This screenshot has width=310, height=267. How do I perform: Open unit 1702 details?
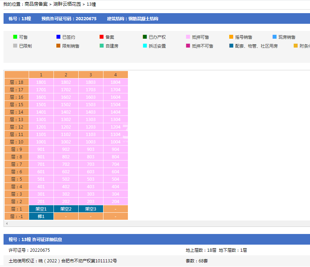66,90
